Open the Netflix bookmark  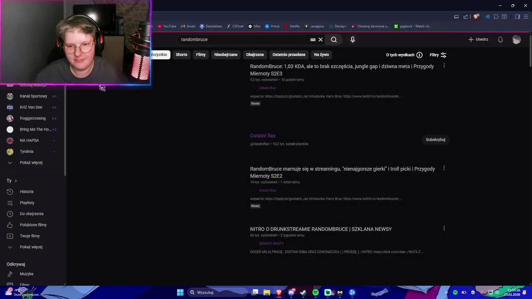click(x=292, y=26)
